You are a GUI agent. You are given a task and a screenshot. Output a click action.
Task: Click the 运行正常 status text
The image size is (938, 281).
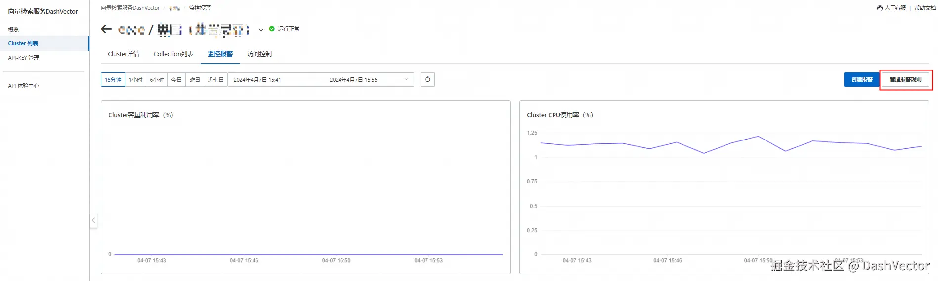[289, 29]
